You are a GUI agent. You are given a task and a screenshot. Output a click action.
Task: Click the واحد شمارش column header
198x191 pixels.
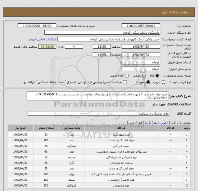tap(71, 128)
